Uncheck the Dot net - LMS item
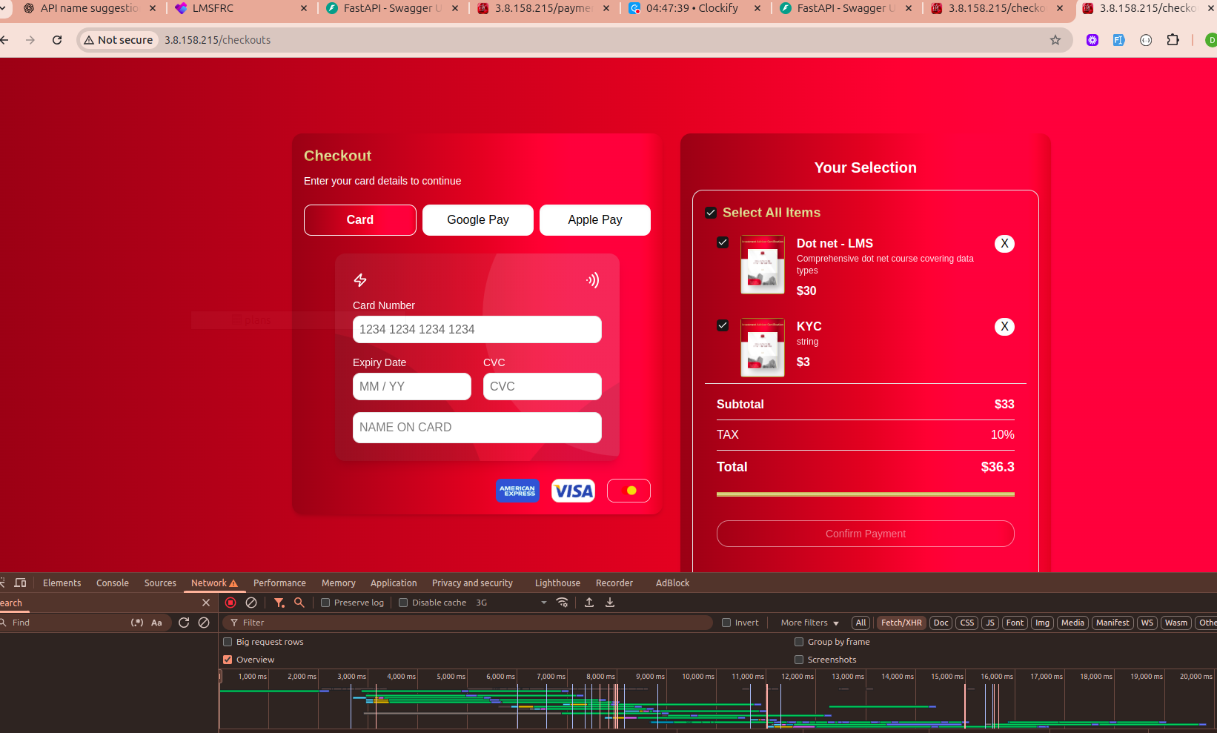Screen dimensions: 1217x733 pyautogui.click(x=723, y=243)
